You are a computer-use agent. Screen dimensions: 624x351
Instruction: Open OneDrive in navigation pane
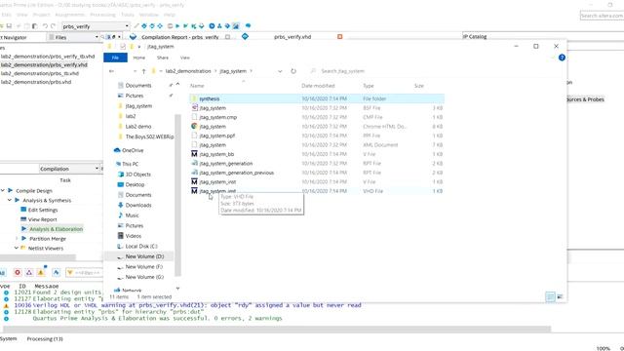(133, 150)
